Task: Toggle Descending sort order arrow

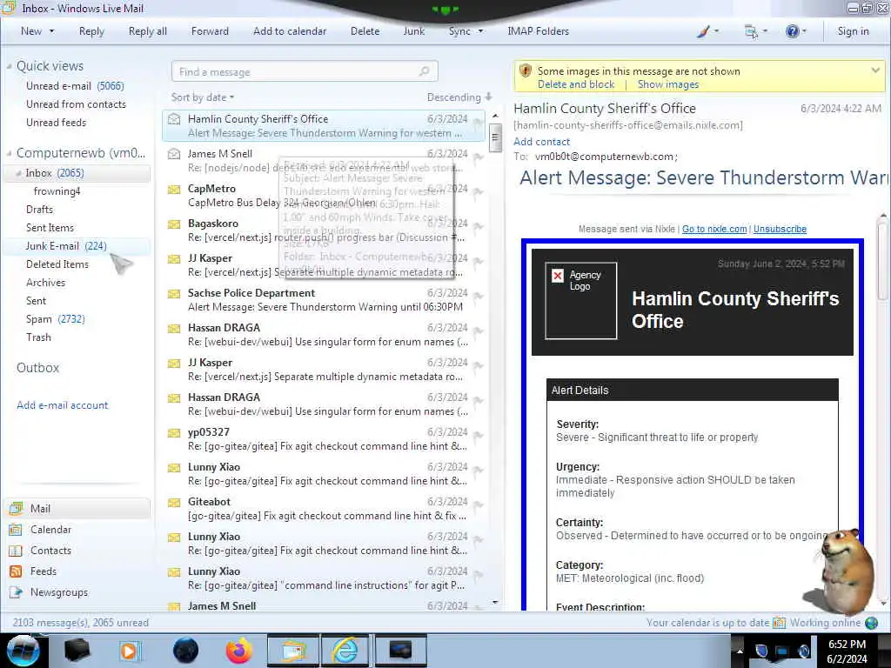Action: 489,97
